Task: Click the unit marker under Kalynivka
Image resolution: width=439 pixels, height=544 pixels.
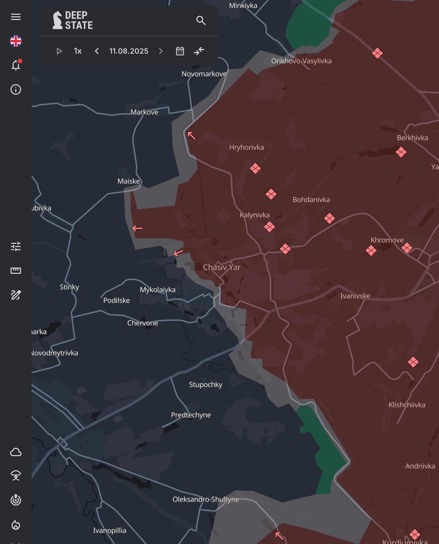Action: 270,227
